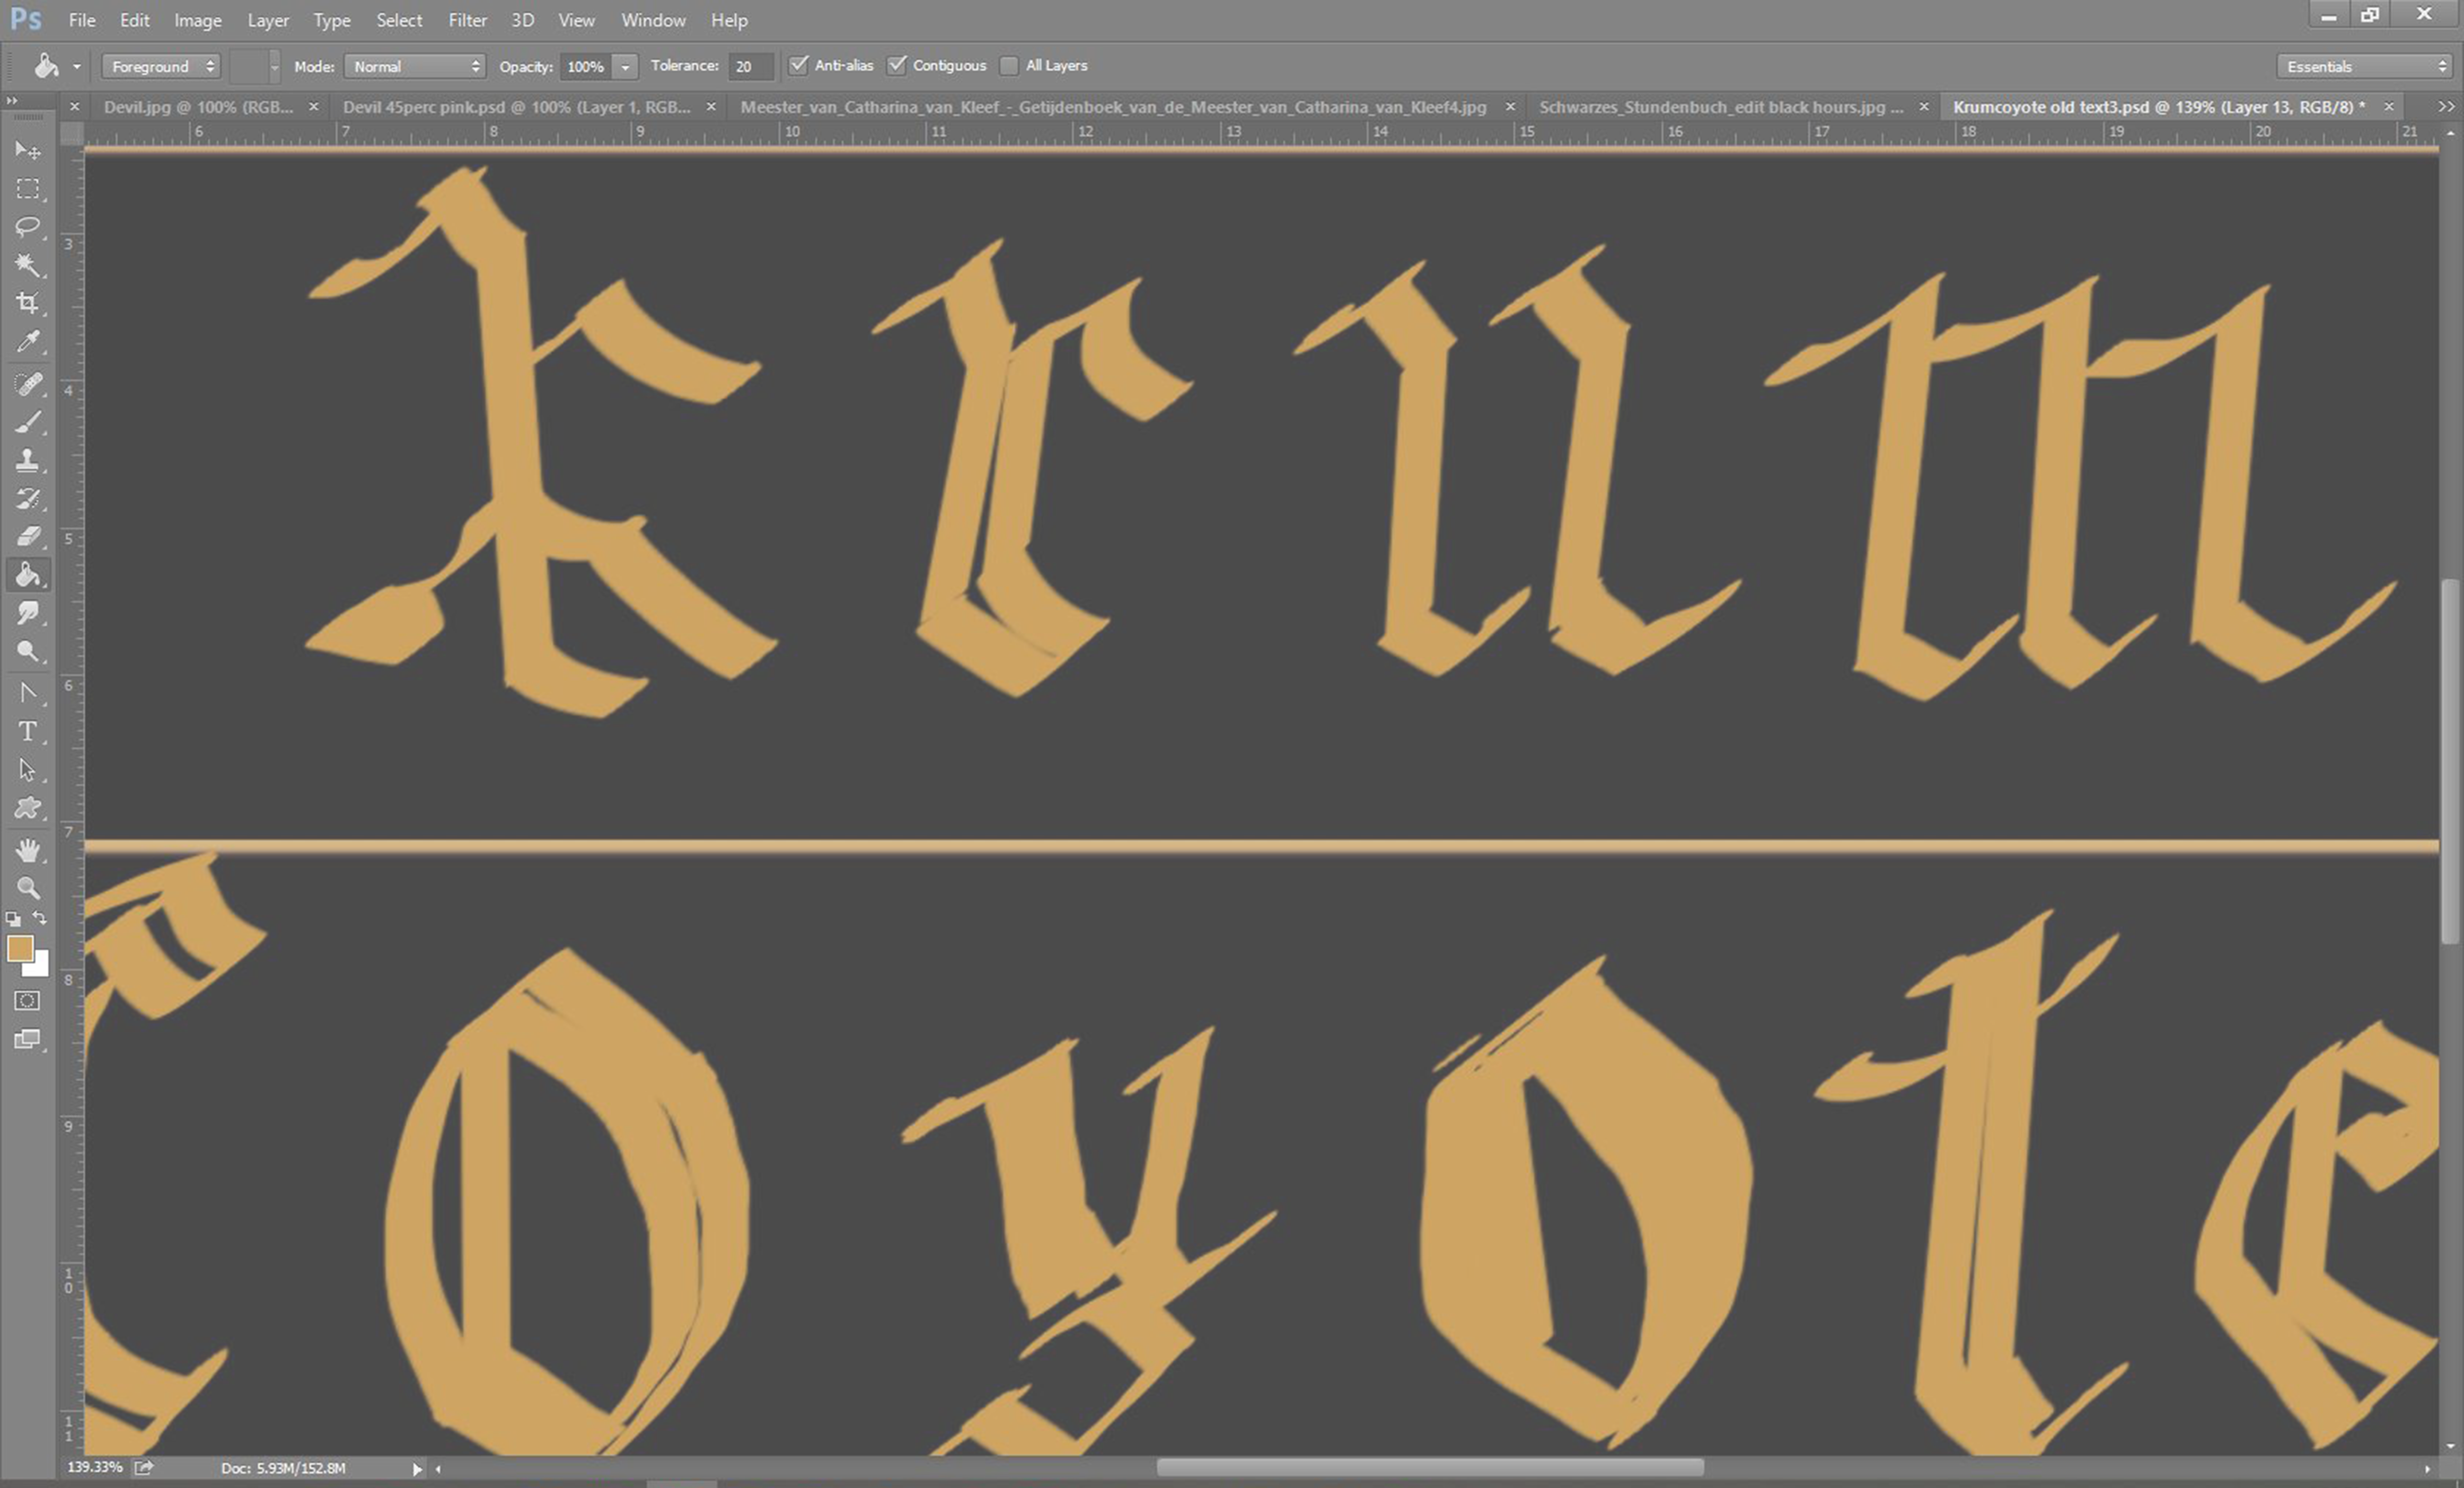The image size is (2464, 1488).
Task: Close the Krumcoyote old text3.psd tab
Action: 2389,107
